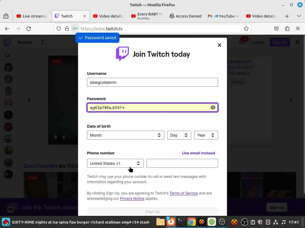Screen dimensions: 305x228
Task: Click Log In in Twitch header
Action: (x=258, y=42)
